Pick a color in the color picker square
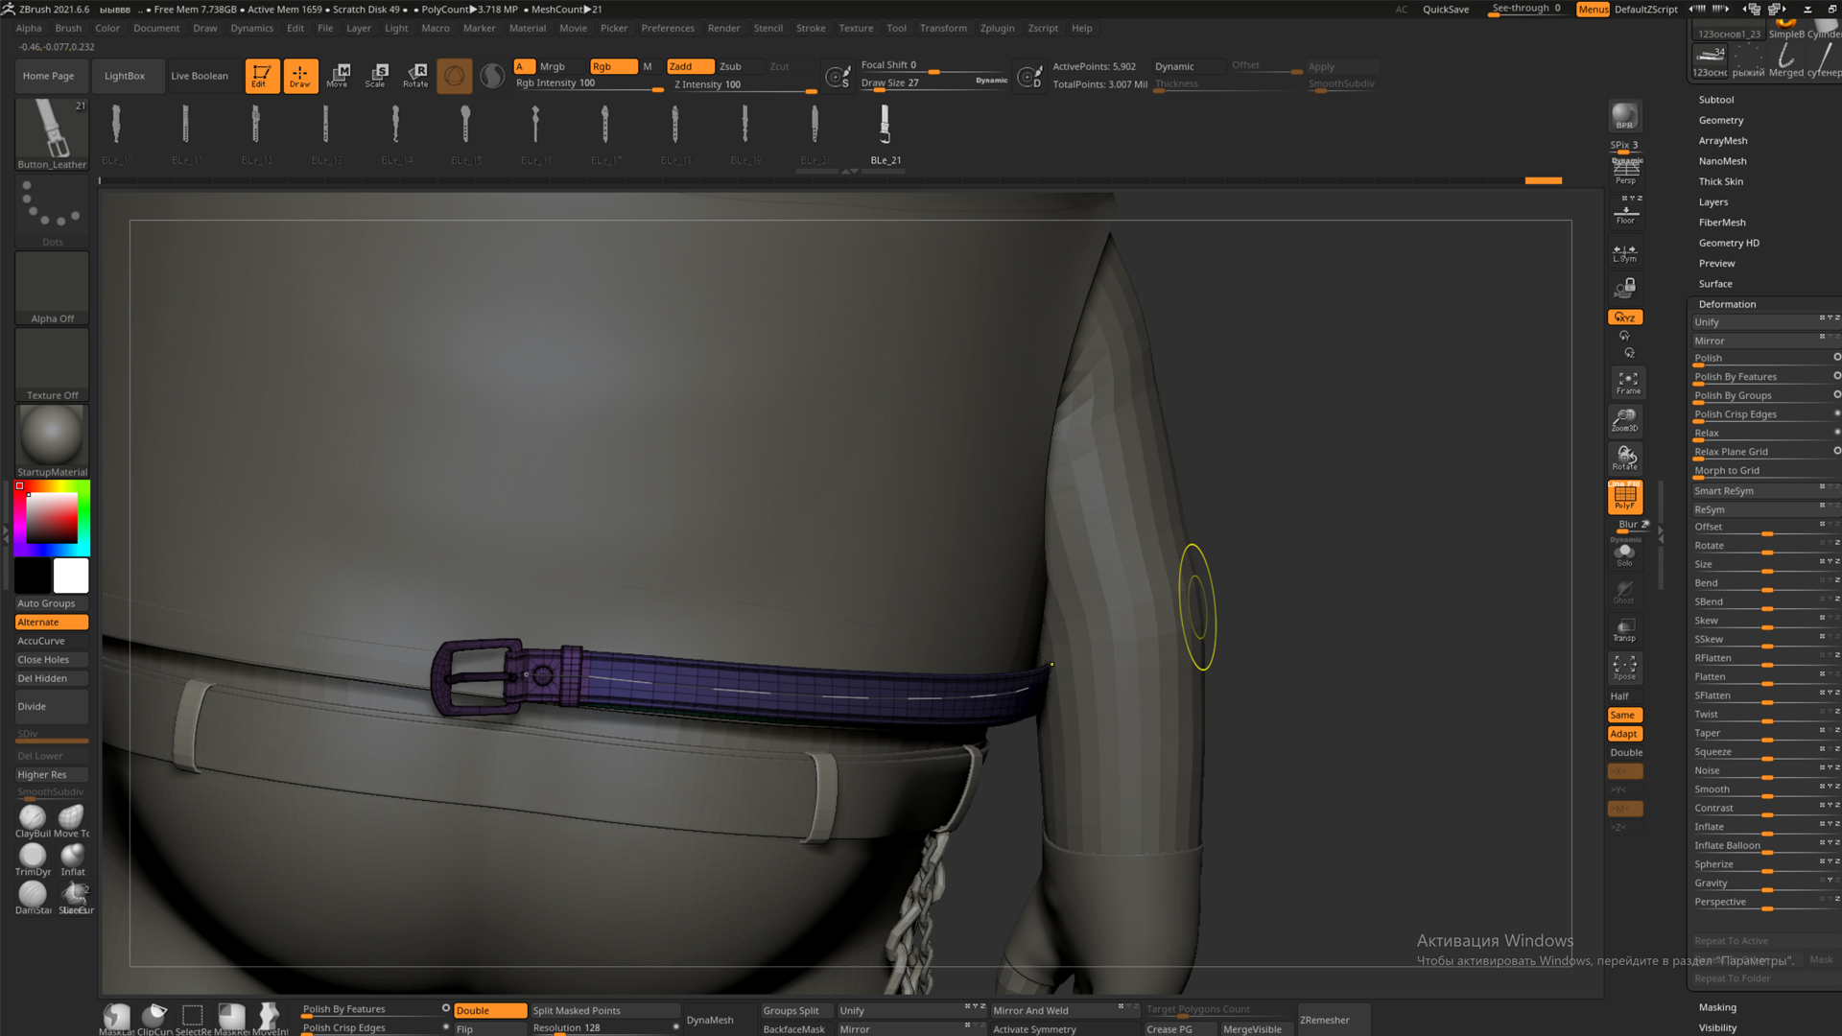This screenshot has width=1842, height=1036. click(x=52, y=520)
